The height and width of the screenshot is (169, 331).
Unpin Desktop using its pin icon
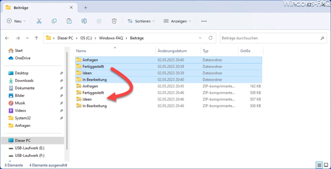pos(61,73)
